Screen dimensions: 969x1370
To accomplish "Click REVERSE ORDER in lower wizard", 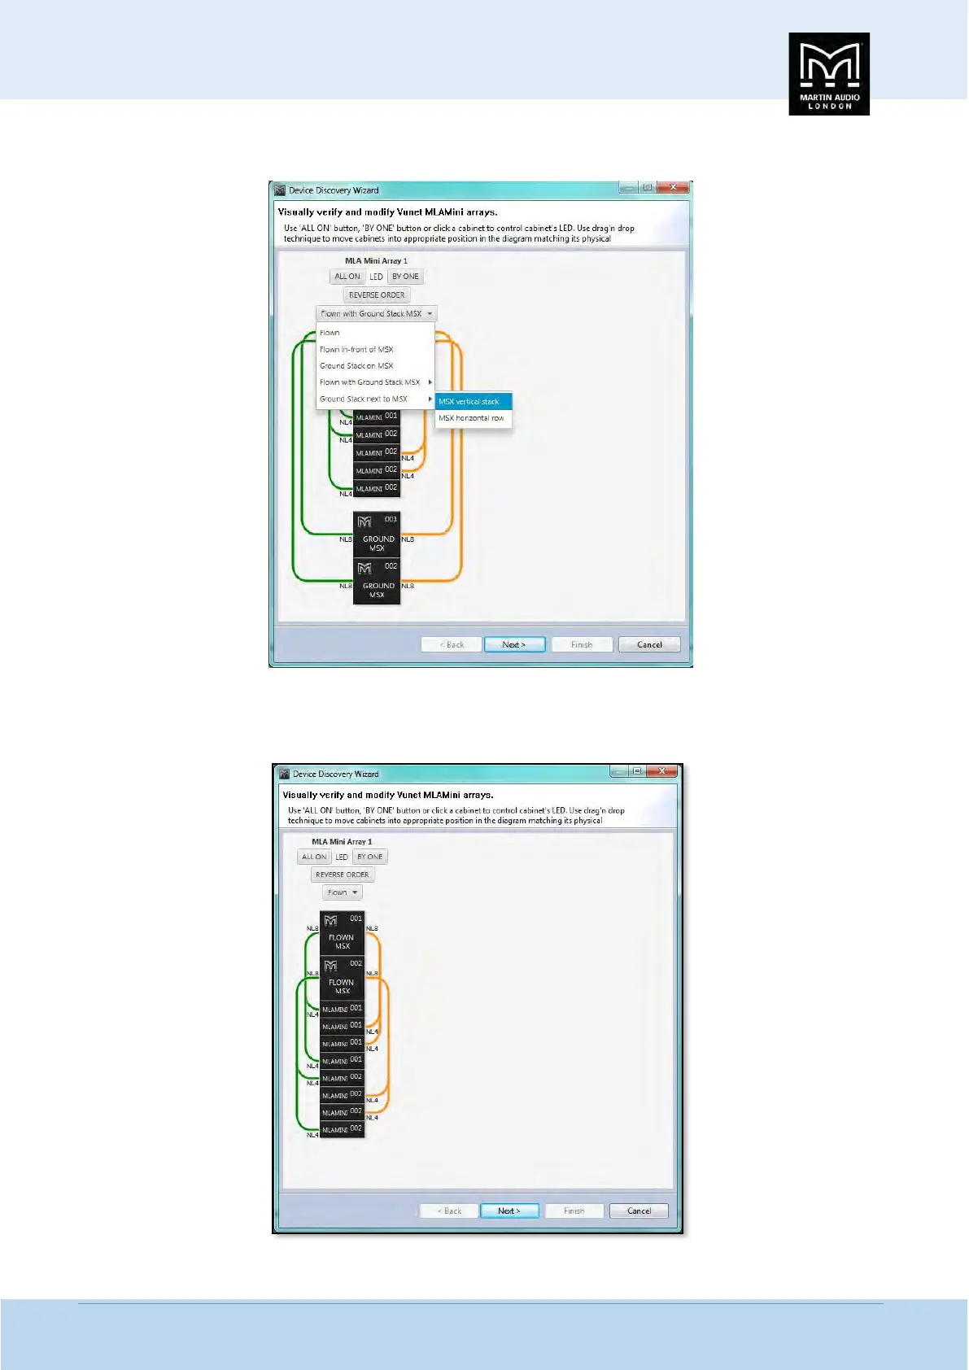I will [343, 875].
